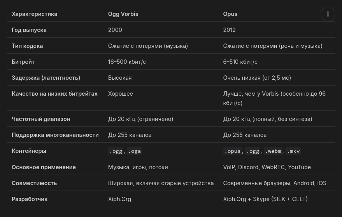Click the .ogg tag in Ogg Vorbis column

tap(116, 151)
